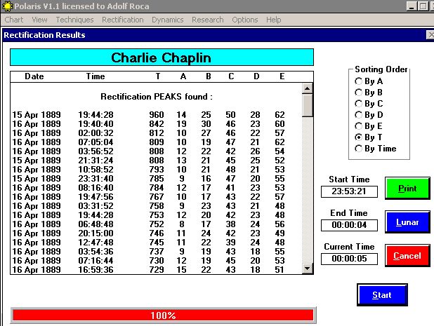Click the D column header

click(x=256, y=76)
